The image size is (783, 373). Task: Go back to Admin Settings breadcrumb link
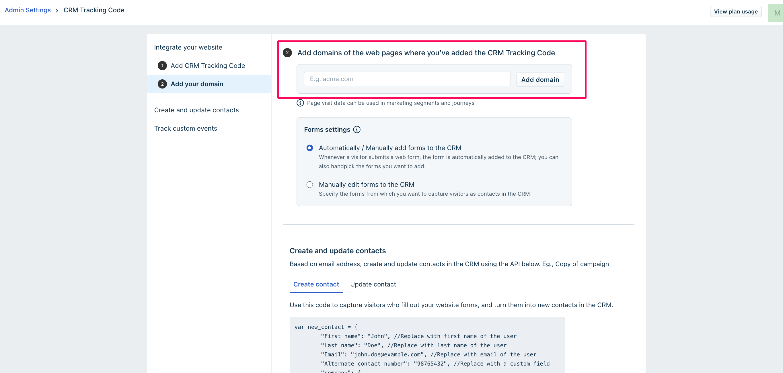pyautogui.click(x=28, y=10)
